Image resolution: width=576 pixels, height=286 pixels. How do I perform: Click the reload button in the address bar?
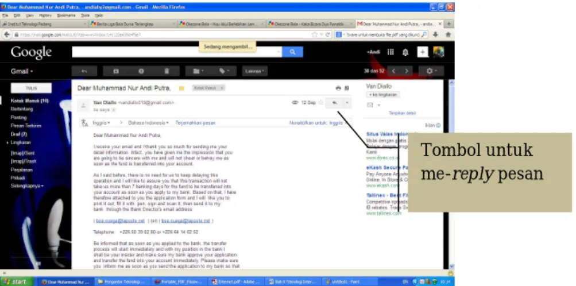point(327,35)
